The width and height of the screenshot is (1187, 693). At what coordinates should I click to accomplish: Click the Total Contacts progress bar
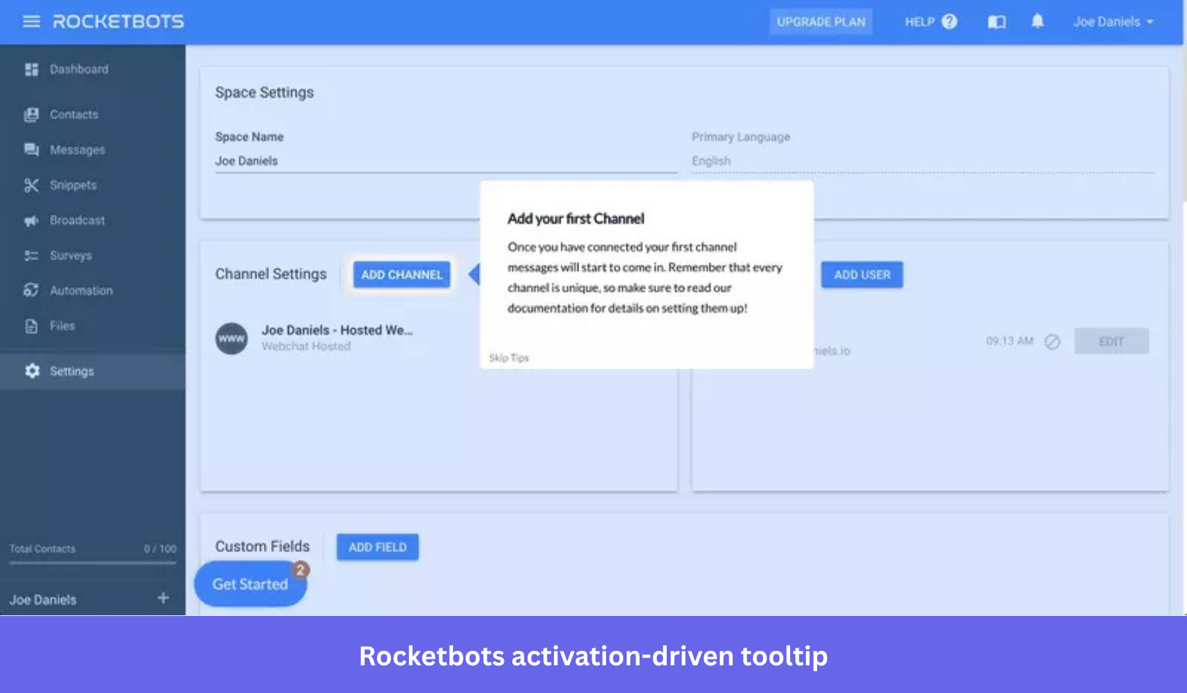92,563
